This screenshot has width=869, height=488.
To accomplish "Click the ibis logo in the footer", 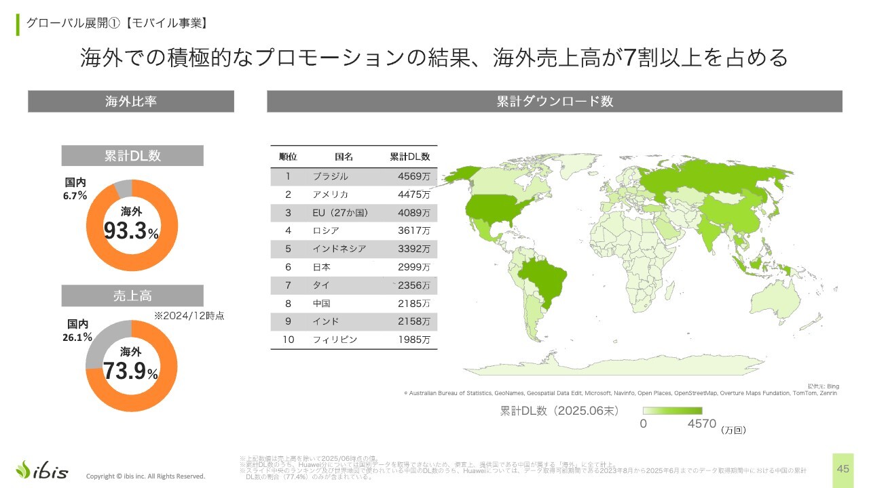I will click(43, 470).
